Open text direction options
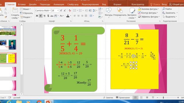This screenshot has width=184, height=103. [100, 9]
